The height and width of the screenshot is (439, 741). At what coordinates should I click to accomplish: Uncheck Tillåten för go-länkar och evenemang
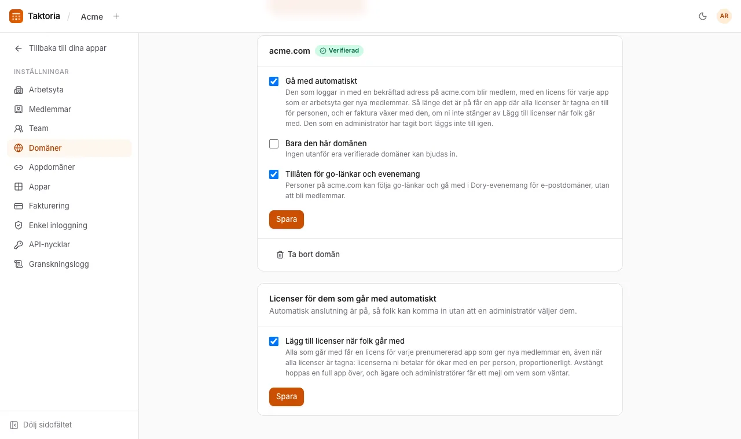[x=274, y=174]
